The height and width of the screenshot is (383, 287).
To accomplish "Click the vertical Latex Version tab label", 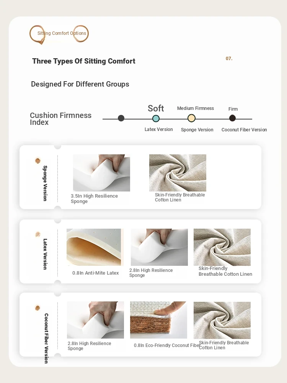I will (45, 254).
